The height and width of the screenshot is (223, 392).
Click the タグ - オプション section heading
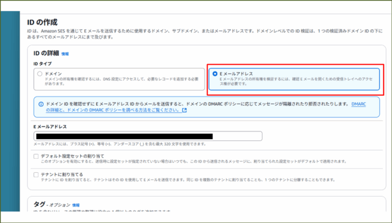coord(52,205)
